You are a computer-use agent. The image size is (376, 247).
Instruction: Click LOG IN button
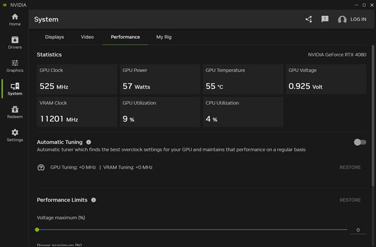coord(358,19)
